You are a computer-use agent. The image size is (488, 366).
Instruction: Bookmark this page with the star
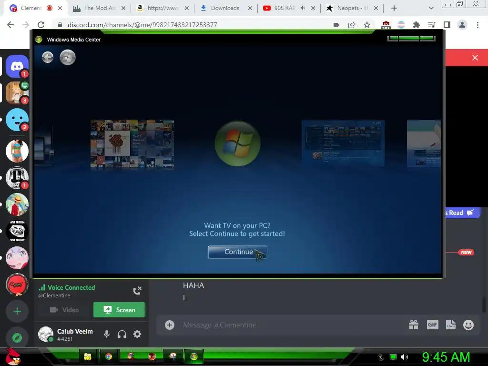tap(367, 25)
